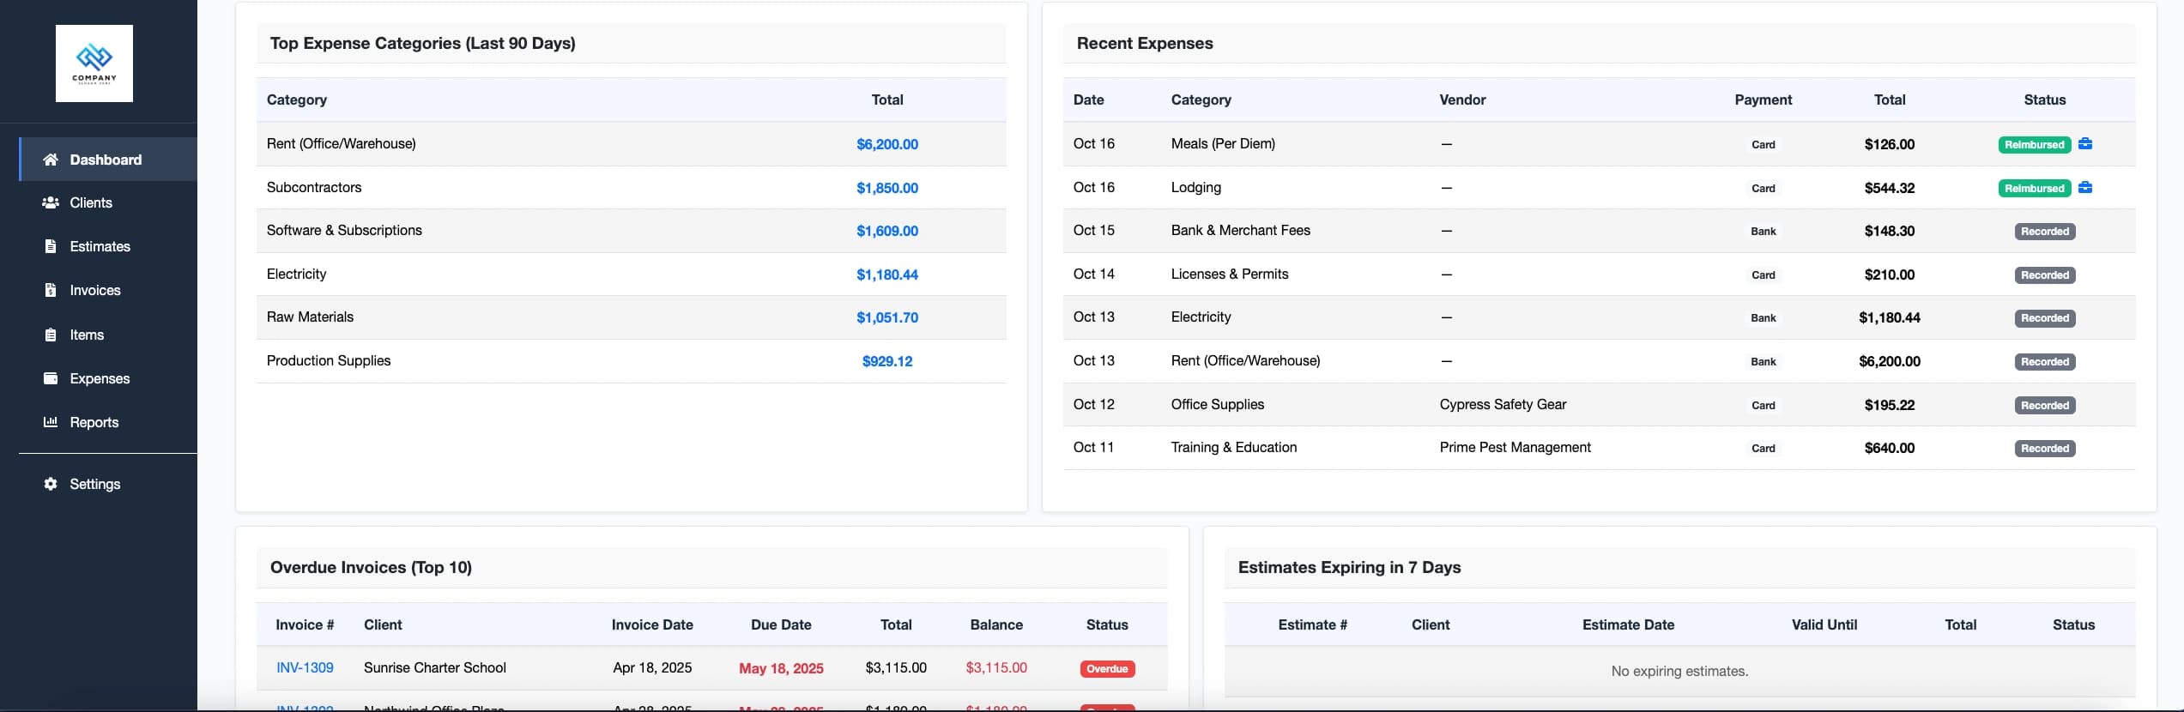Open the $1,850.00 Subcontractors total
2184x712 pixels.
click(886, 188)
